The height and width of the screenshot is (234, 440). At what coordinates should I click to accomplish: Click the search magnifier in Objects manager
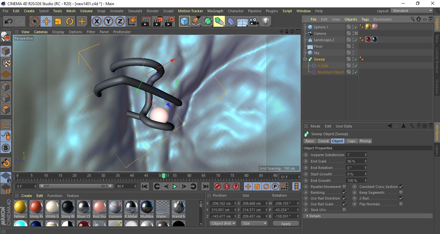click(x=413, y=19)
